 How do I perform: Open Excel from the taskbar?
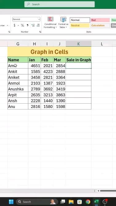coord(96,202)
